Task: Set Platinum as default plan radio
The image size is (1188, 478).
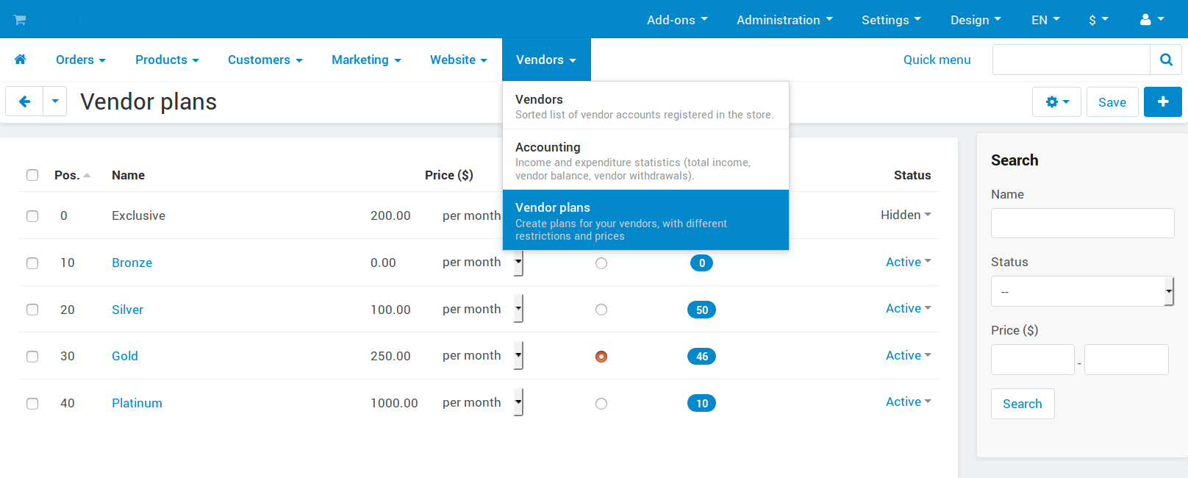Action: [601, 404]
